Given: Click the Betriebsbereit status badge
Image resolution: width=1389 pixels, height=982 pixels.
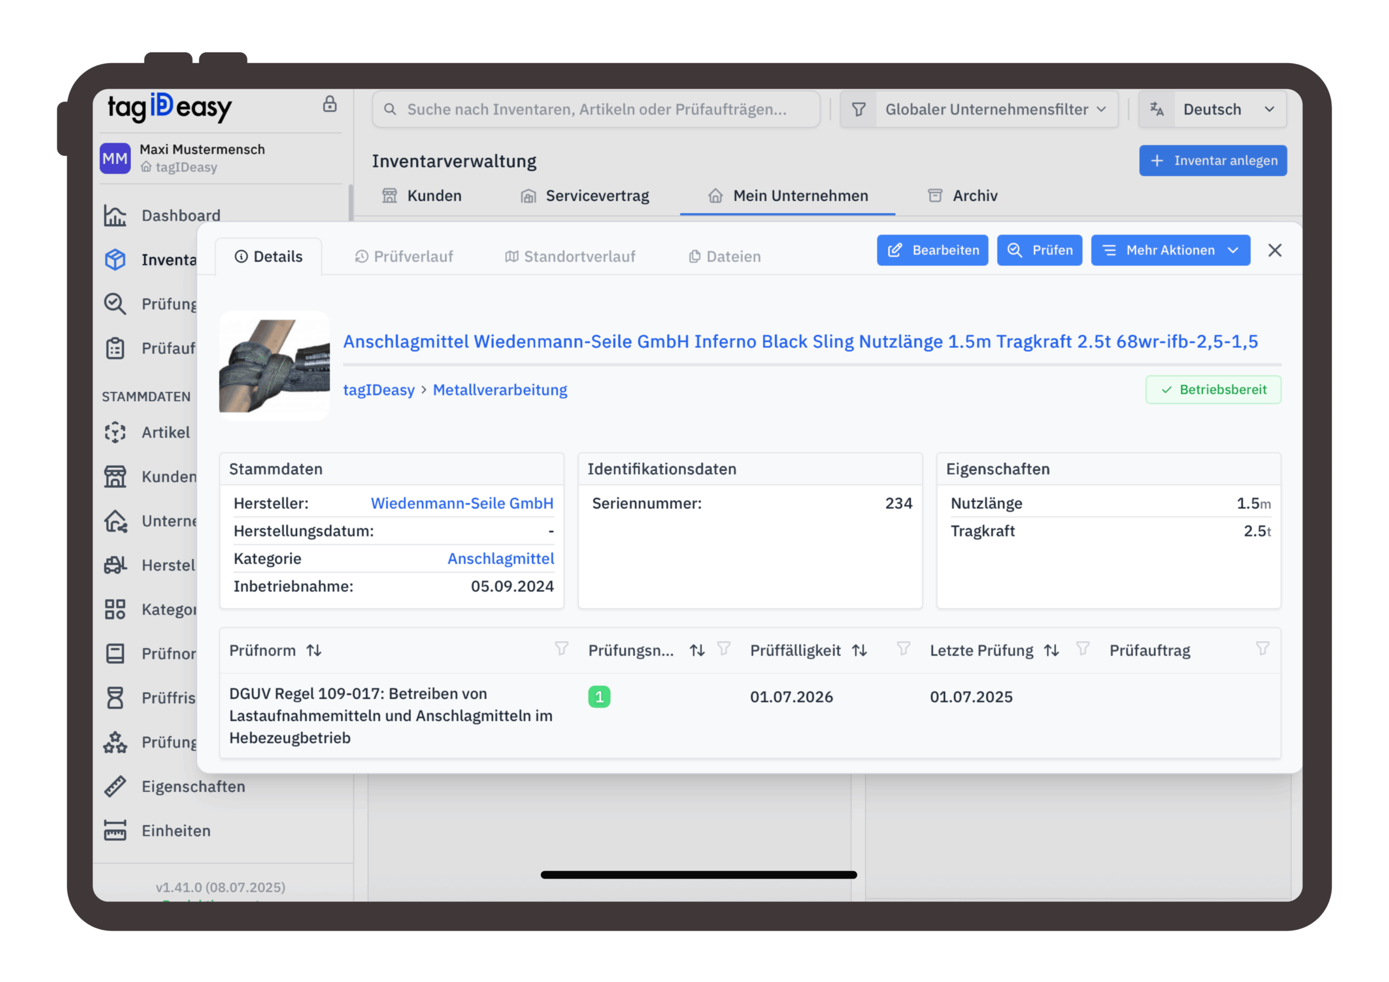Looking at the screenshot, I should point(1213,390).
